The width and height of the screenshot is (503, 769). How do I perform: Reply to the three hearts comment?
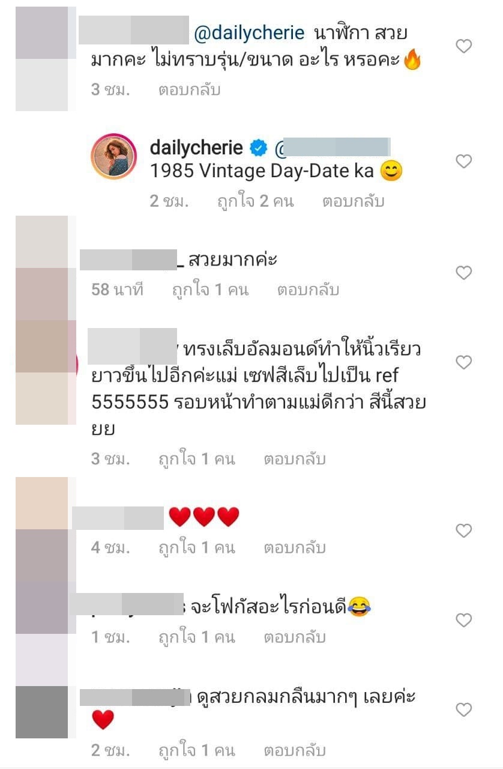coord(295,548)
